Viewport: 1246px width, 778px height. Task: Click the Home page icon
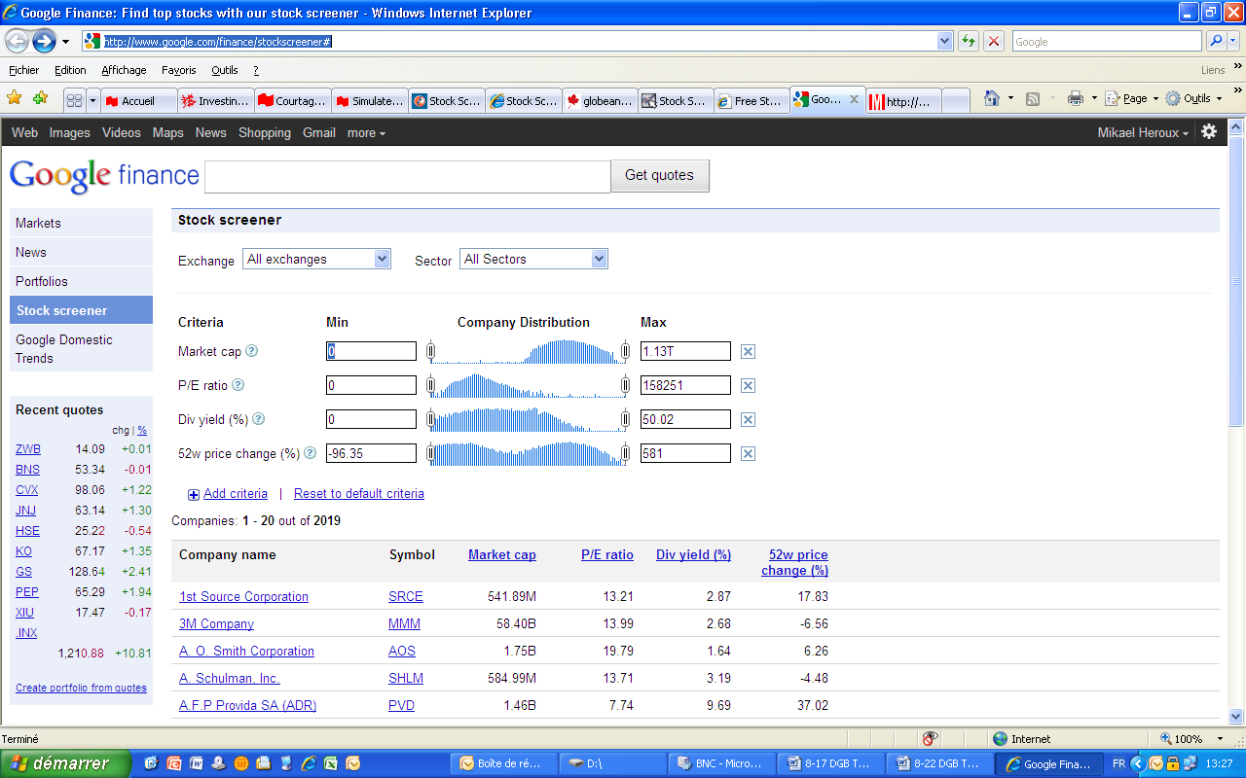pos(991,98)
